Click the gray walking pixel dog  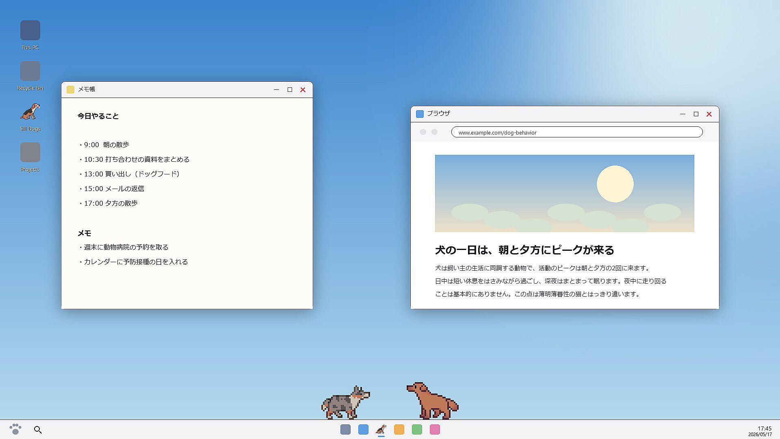point(345,402)
